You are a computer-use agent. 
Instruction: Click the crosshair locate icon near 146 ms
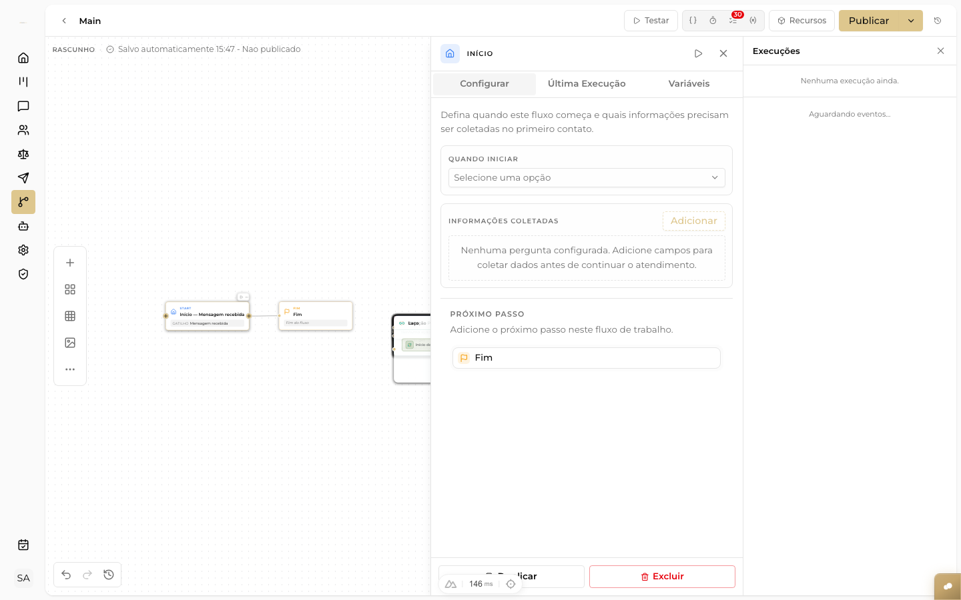(511, 584)
